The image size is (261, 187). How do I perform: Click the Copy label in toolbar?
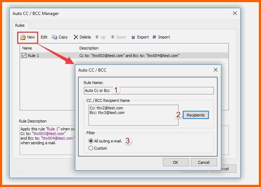click(63, 37)
